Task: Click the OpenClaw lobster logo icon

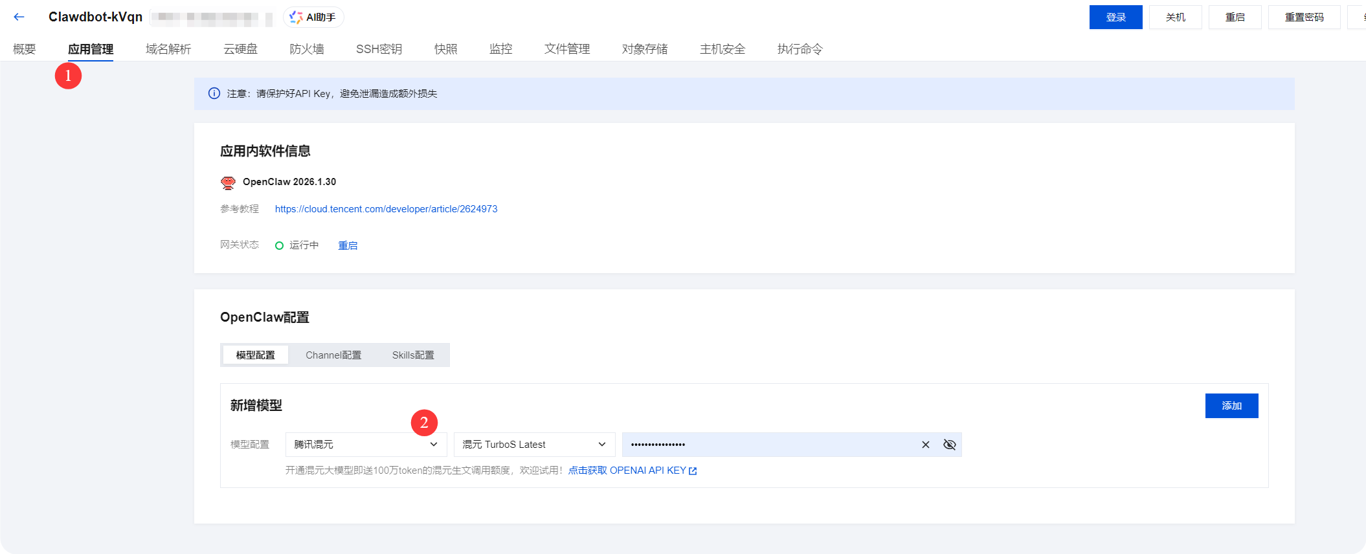Action: click(x=228, y=183)
